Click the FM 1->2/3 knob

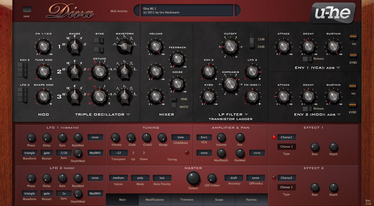click(43, 47)
